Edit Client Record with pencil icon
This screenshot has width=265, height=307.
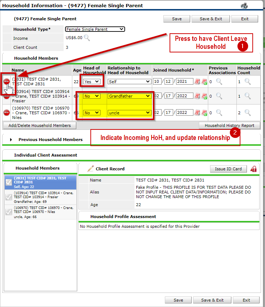point(90,169)
